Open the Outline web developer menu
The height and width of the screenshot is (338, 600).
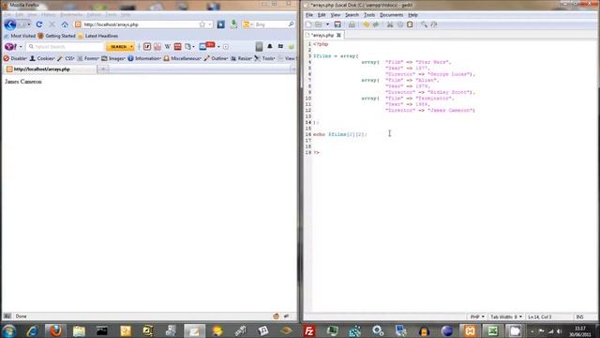(x=217, y=58)
